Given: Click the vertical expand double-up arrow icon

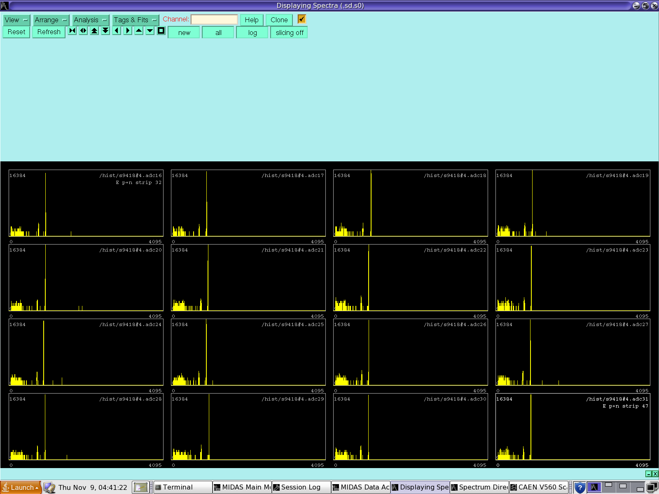Looking at the screenshot, I should [95, 31].
